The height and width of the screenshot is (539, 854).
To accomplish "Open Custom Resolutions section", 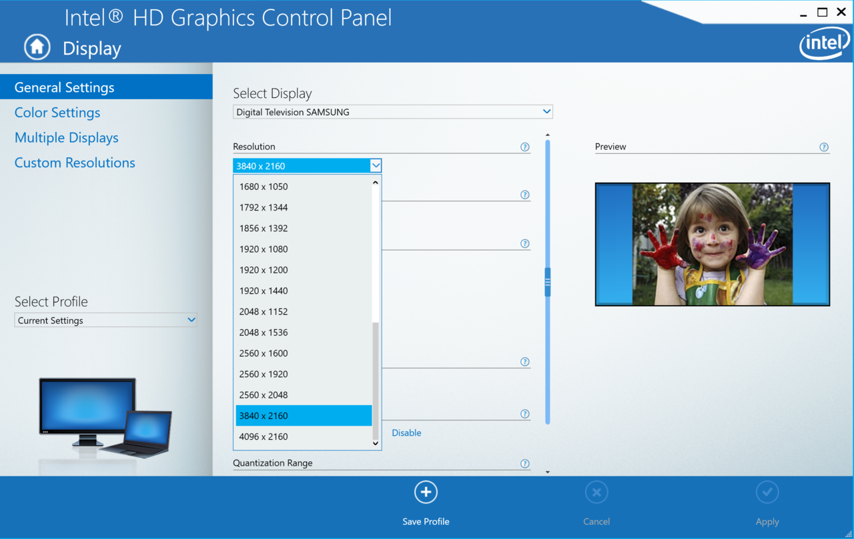I will (75, 163).
